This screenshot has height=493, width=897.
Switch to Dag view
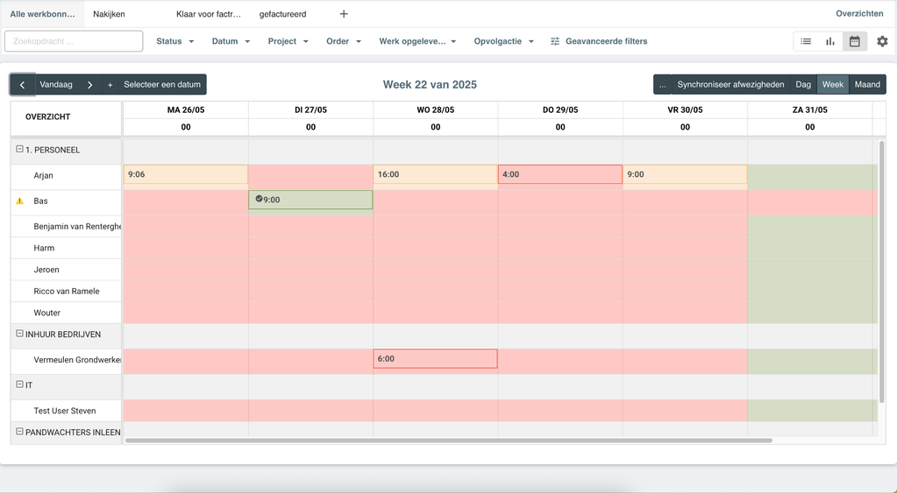click(803, 85)
